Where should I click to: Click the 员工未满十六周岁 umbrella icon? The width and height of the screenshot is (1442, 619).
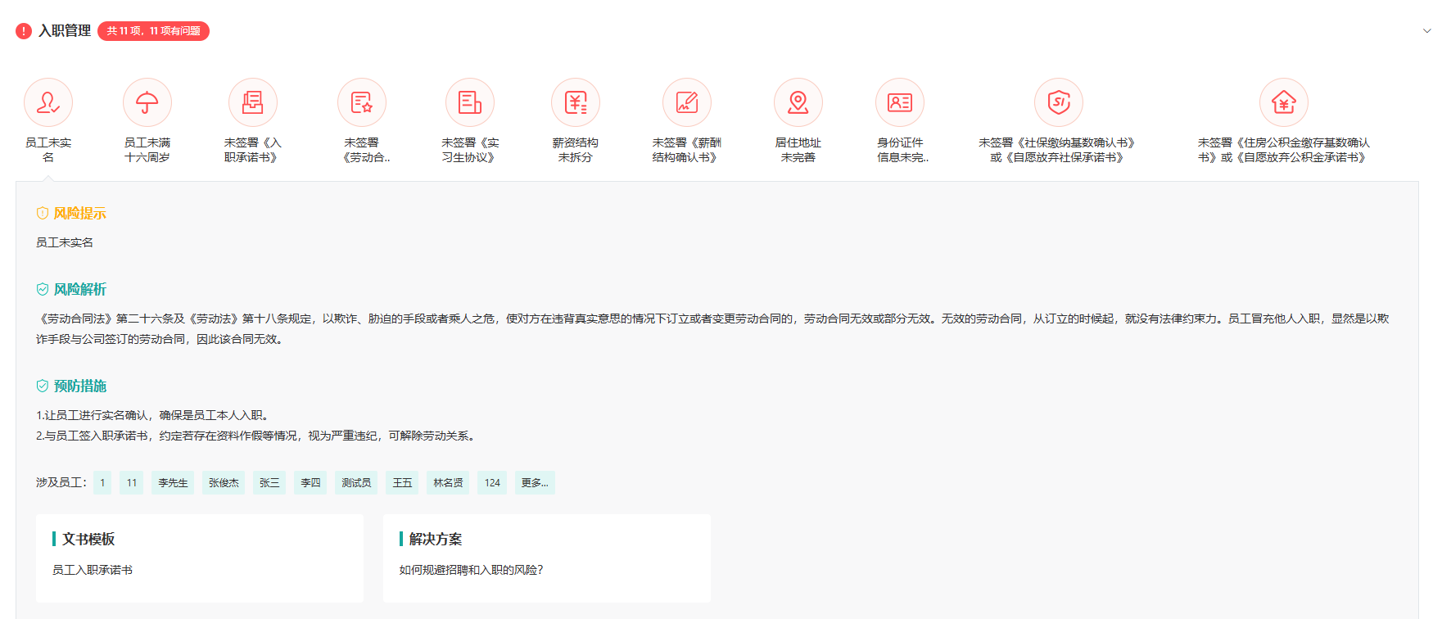(147, 102)
